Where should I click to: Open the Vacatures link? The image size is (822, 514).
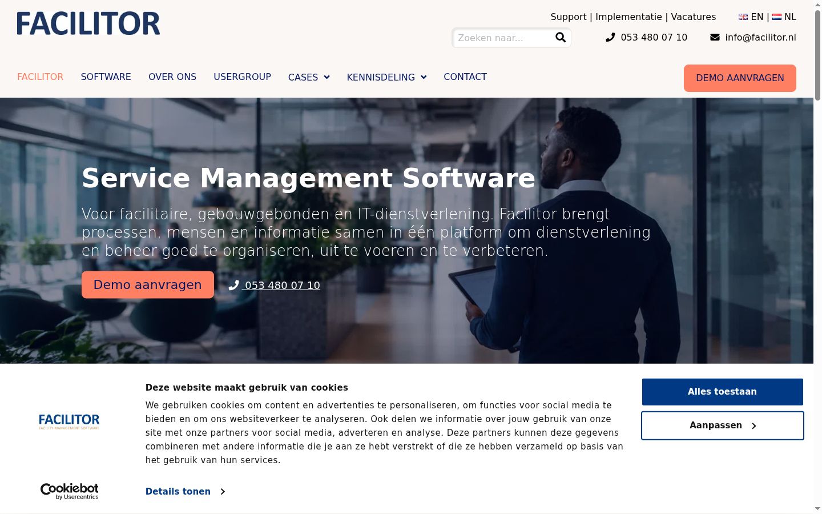click(694, 17)
